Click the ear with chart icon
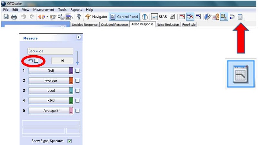Image resolution: width=258 pixels, height=145 pixels. tap(216, 17)
